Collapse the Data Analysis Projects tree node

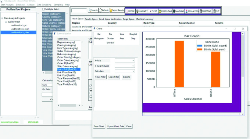pyautogui.click(x=3, y=18)
